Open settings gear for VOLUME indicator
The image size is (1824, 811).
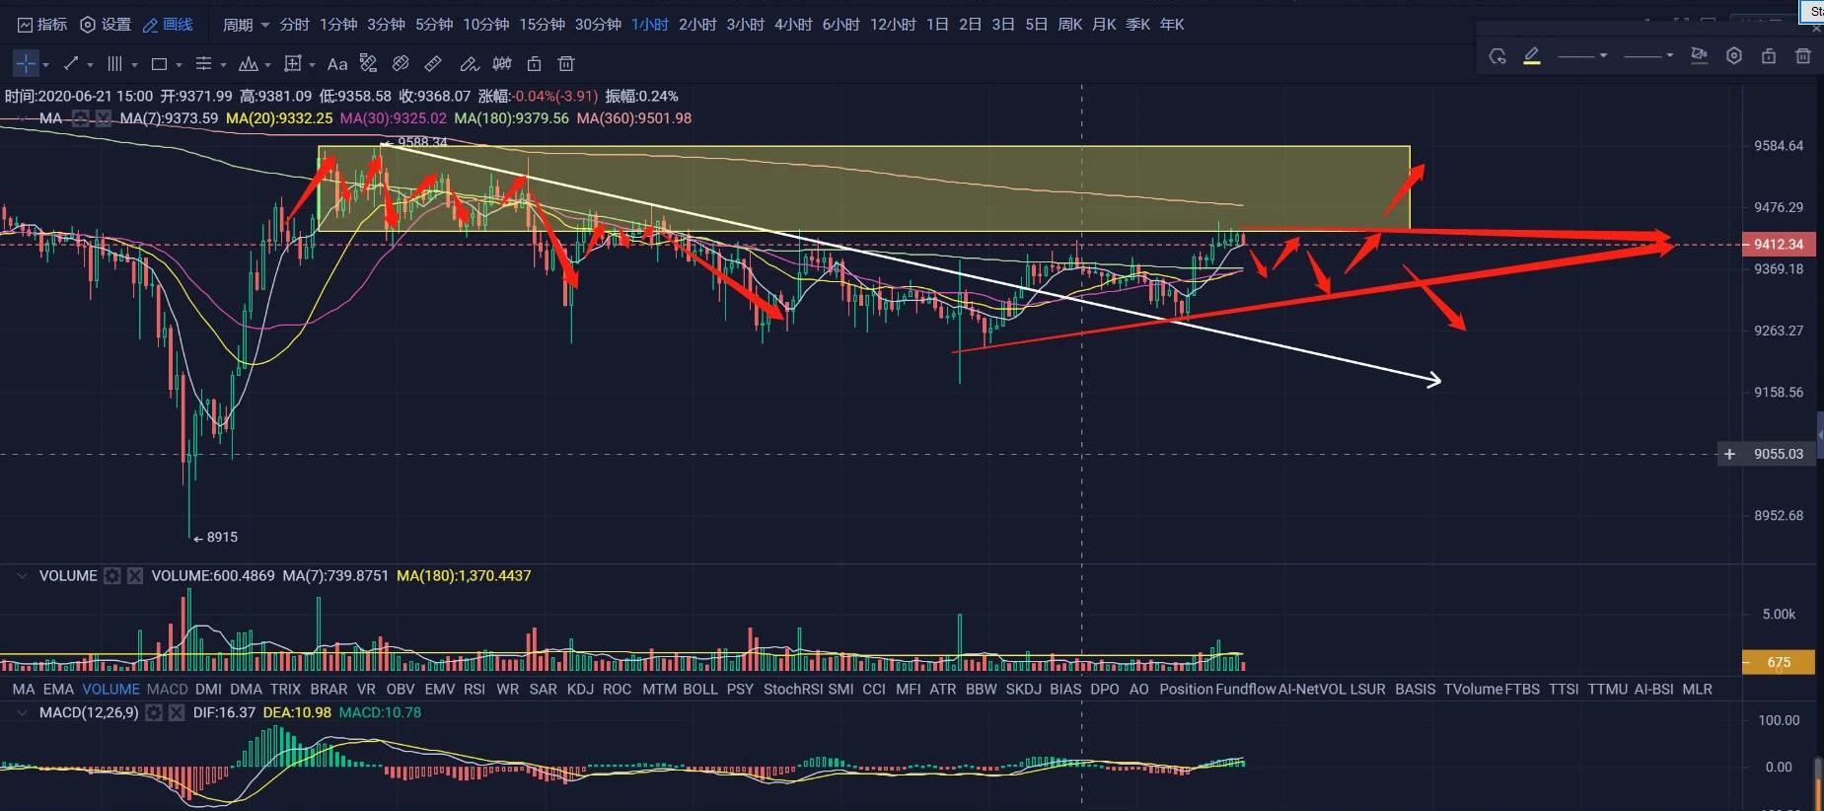pos(112,575)
